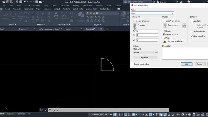
Task: Click the X base point input field
Action: [x=147, y=31]
